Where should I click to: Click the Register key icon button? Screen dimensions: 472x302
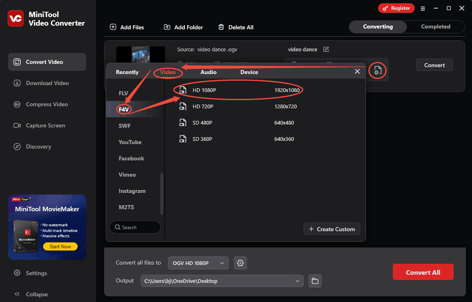[396, 8]
